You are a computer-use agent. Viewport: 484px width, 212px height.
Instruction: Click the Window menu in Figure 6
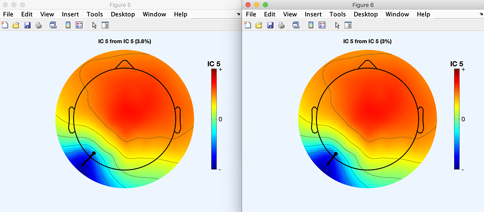pyautogui.click(x=397, y=14)
